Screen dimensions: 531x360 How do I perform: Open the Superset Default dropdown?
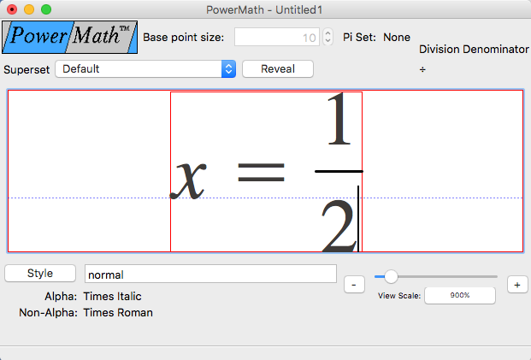point(145,69)
